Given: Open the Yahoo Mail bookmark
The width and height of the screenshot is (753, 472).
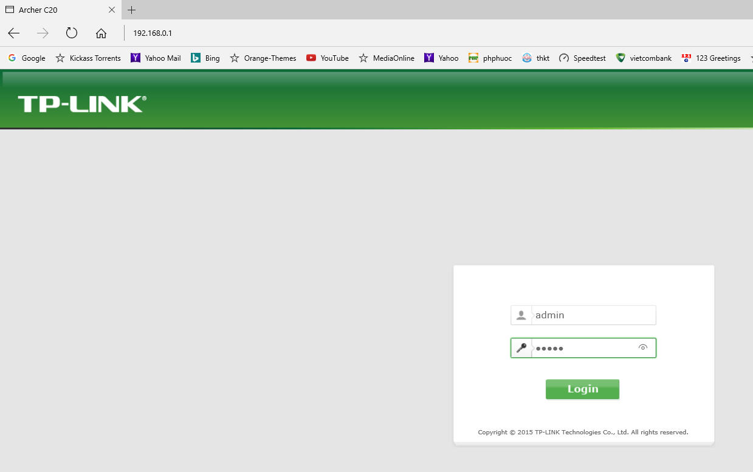Looking at the screenshot, I should (x=156, y=58).
